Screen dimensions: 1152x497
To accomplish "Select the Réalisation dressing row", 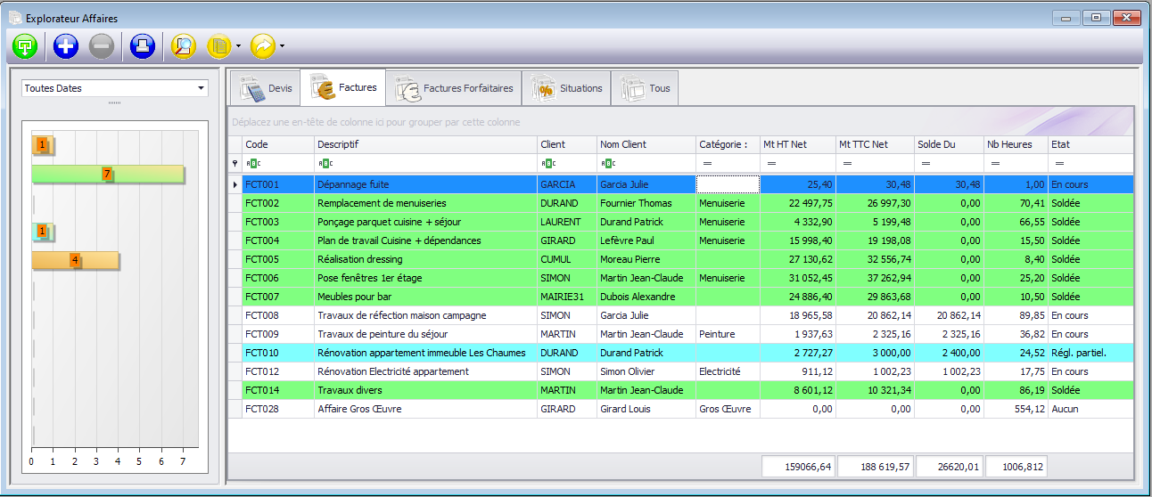I will click(x=680, y=259).
